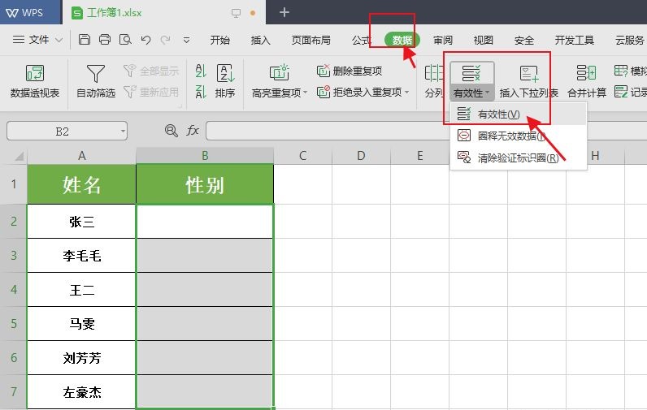Click cell containing 马雯
The width and height of the screenshot is (647, 410).
click(82, 323)
